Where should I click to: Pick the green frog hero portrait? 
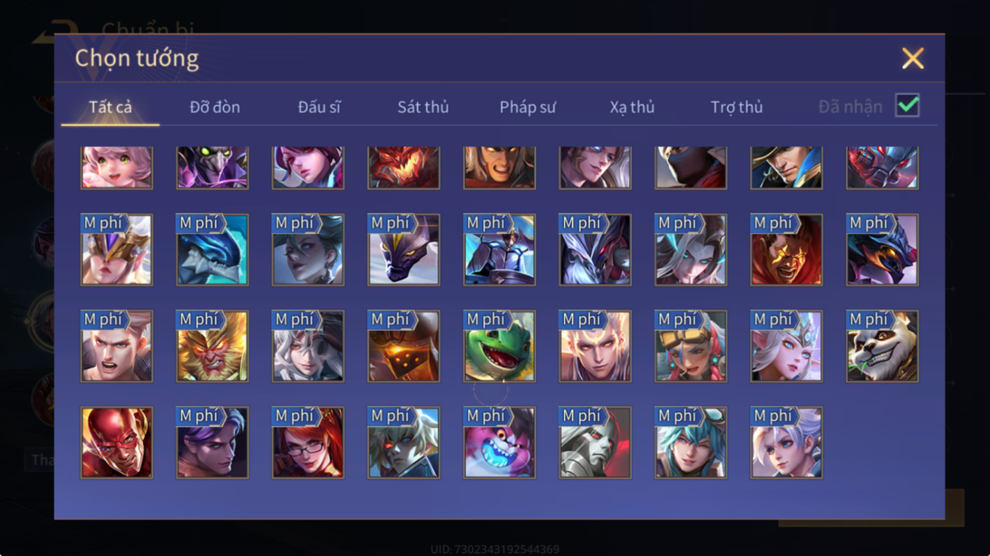click(x=499, y=345)
